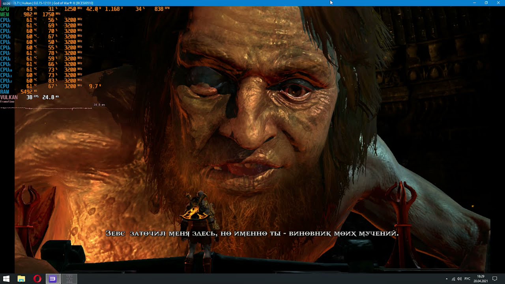Open the volume speaker tray icon
505x284 pixels.
tap(459, 279)
